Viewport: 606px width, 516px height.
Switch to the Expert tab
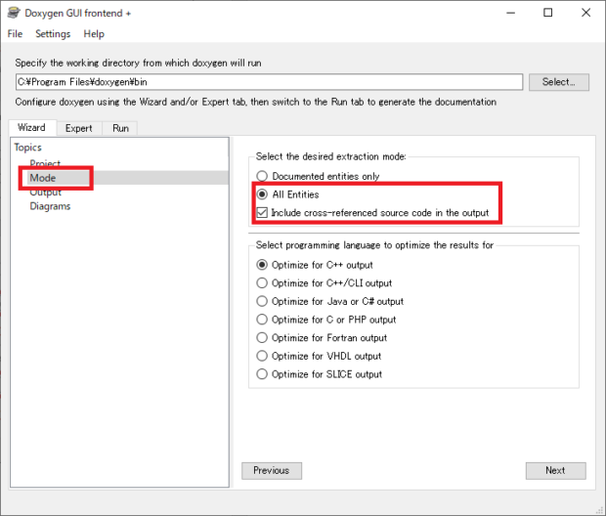point(79,128)
